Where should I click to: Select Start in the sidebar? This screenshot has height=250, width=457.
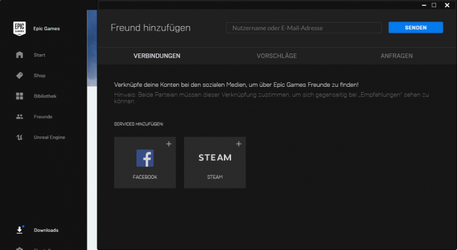(39, 55)
